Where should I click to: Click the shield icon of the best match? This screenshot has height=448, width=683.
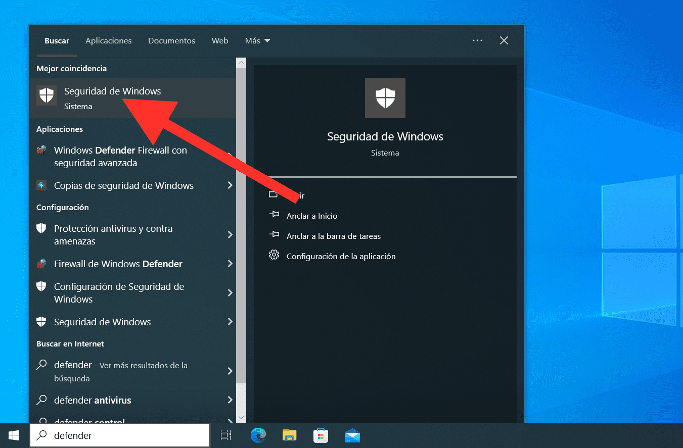point(47,95)
